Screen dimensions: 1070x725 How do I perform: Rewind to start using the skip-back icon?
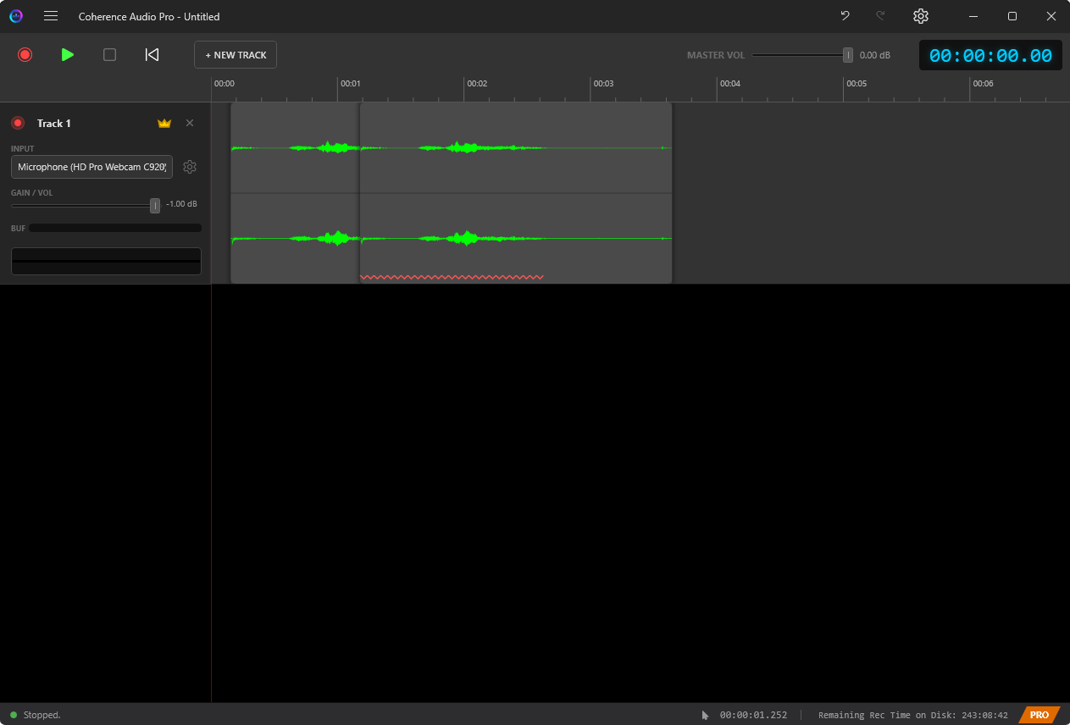pos(152,54)
